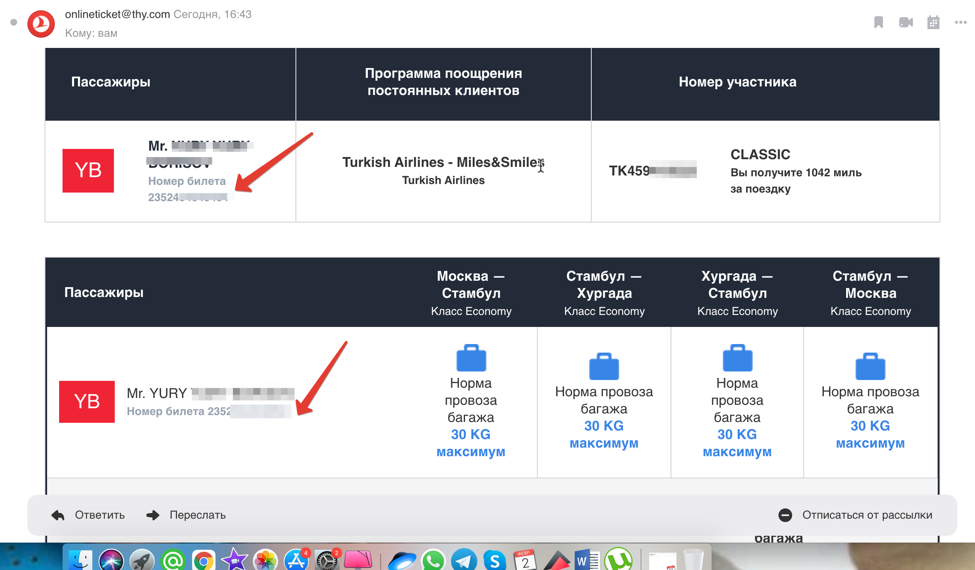Click the YB badge in the baggage allowance table
The image size is (975, 570).
tap(87, 402)
